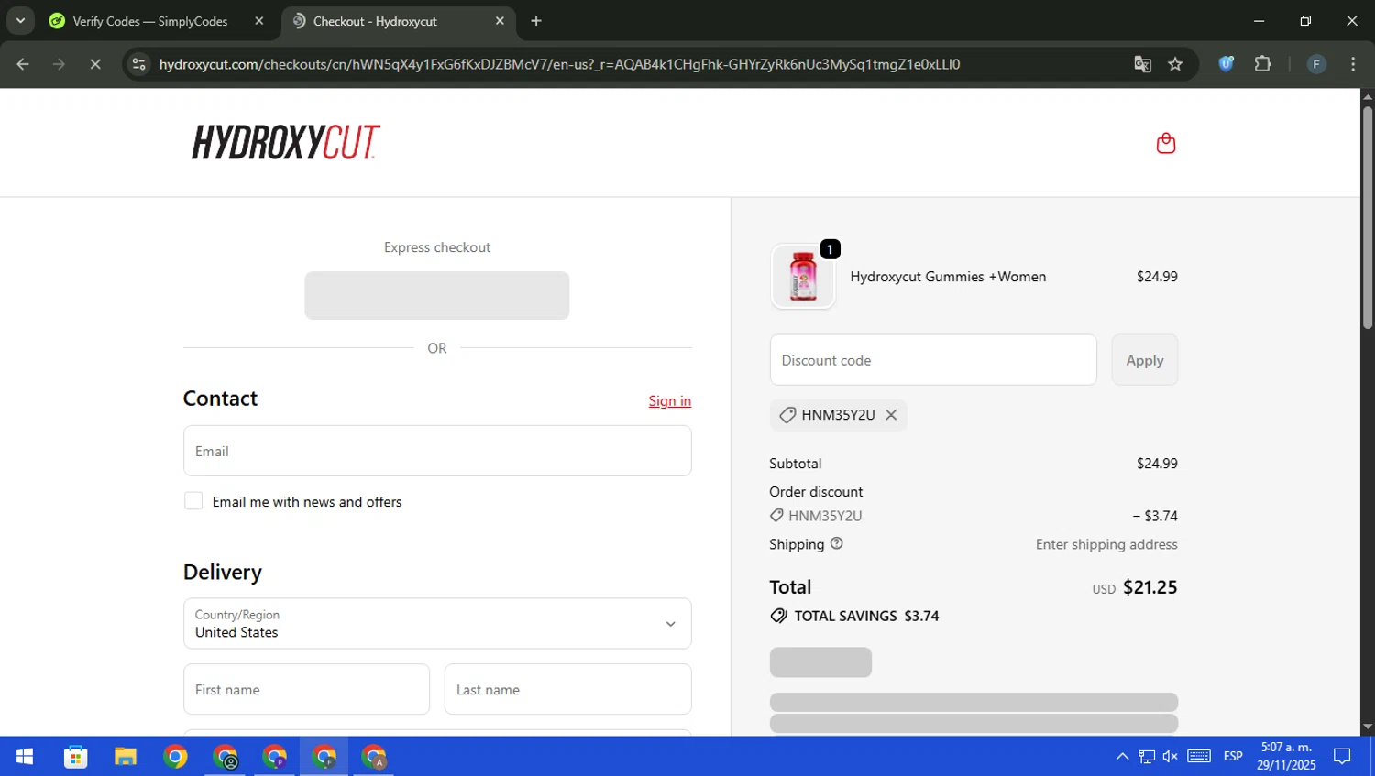Click the Express checkout placeholder button
This screenshot has height=776, width=1375.
pyautogui.click(x=437, y=295)
